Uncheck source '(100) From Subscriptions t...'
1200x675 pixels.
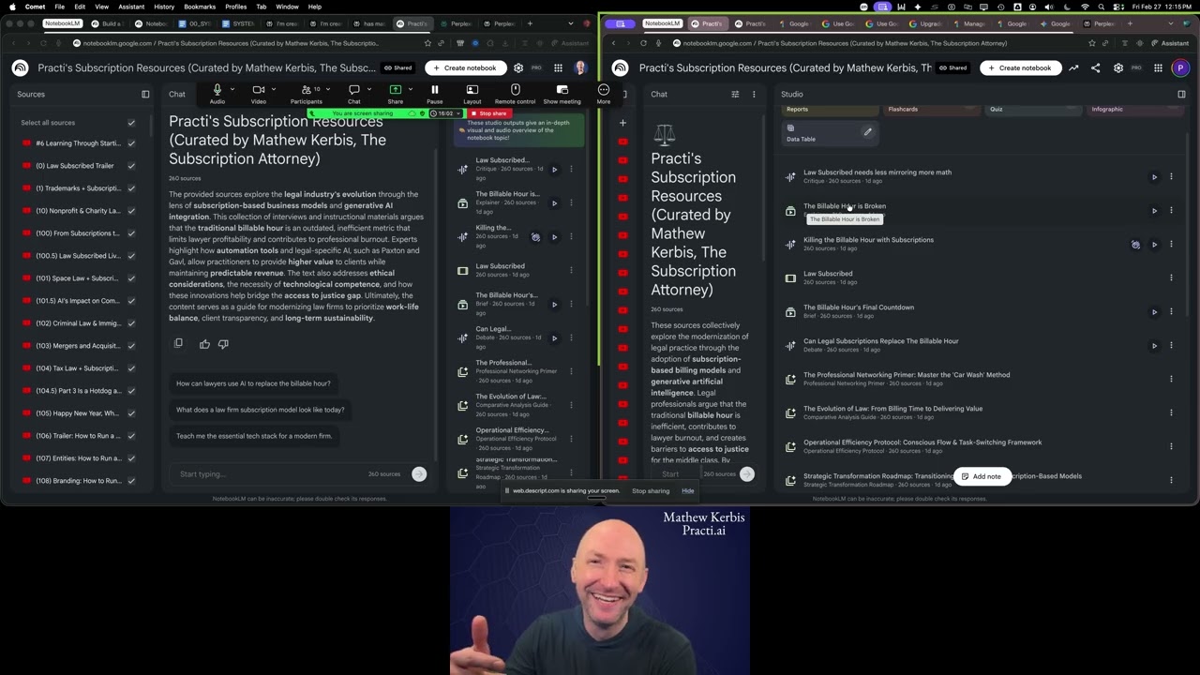(x=131, y=233)
